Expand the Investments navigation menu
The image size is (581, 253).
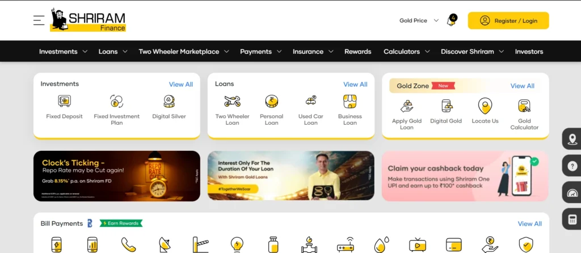[63, 52]
